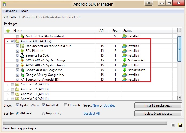The image size is (186, 133).
Task: Click the green download arrow for italic ARM EABI row
Action: pyautogui.click(x=125, y=60)
